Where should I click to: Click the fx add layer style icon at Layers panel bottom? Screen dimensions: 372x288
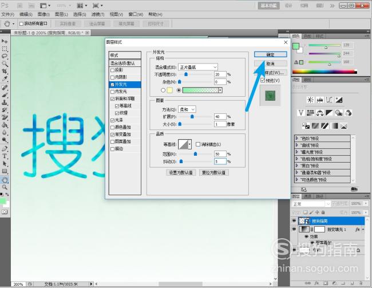(x=316, y=283)
